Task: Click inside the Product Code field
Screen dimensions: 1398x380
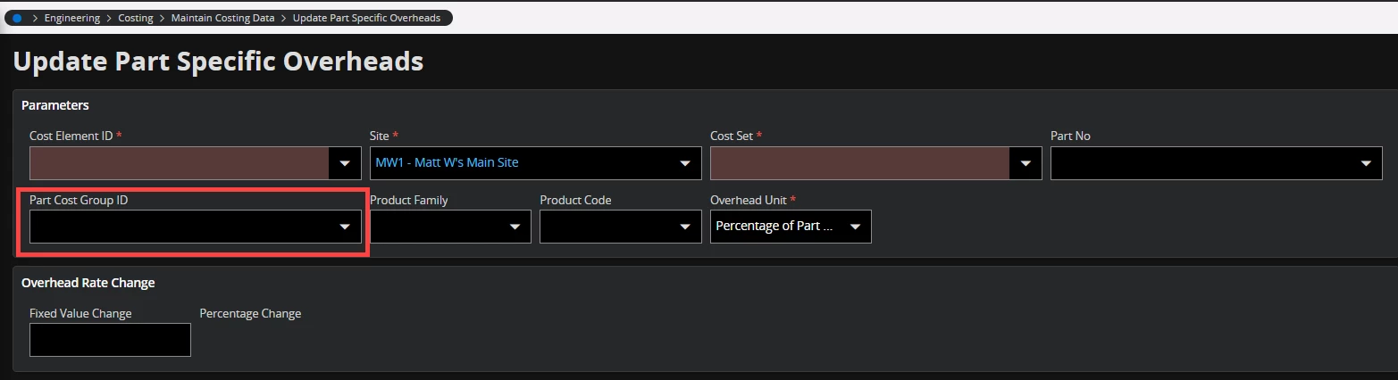Action: (x=607, y=227)
